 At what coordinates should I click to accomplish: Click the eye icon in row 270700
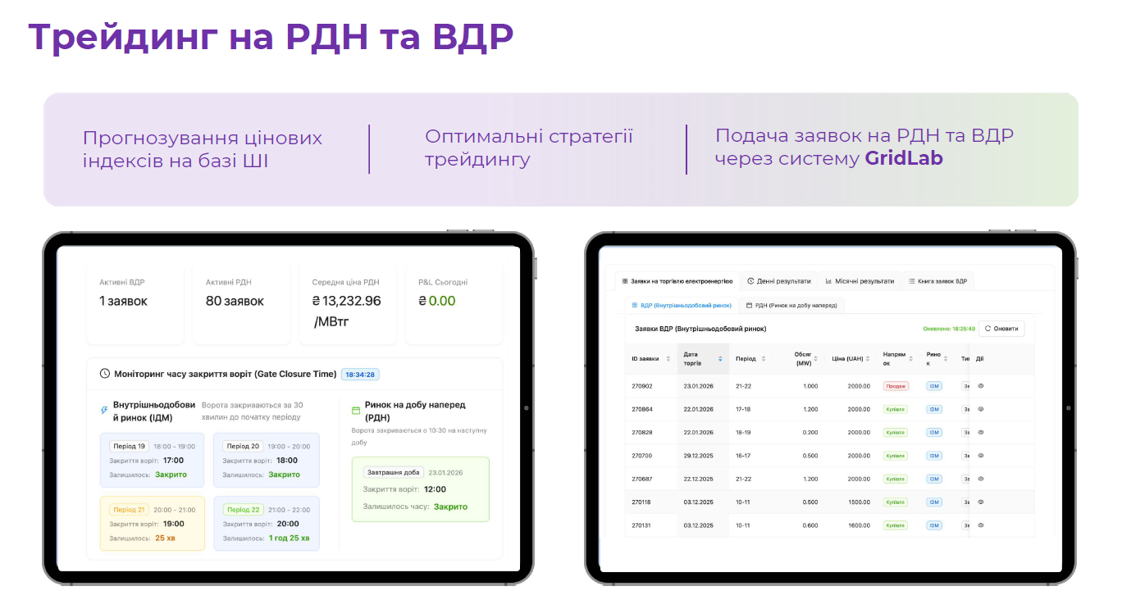(x=981, y=456)
